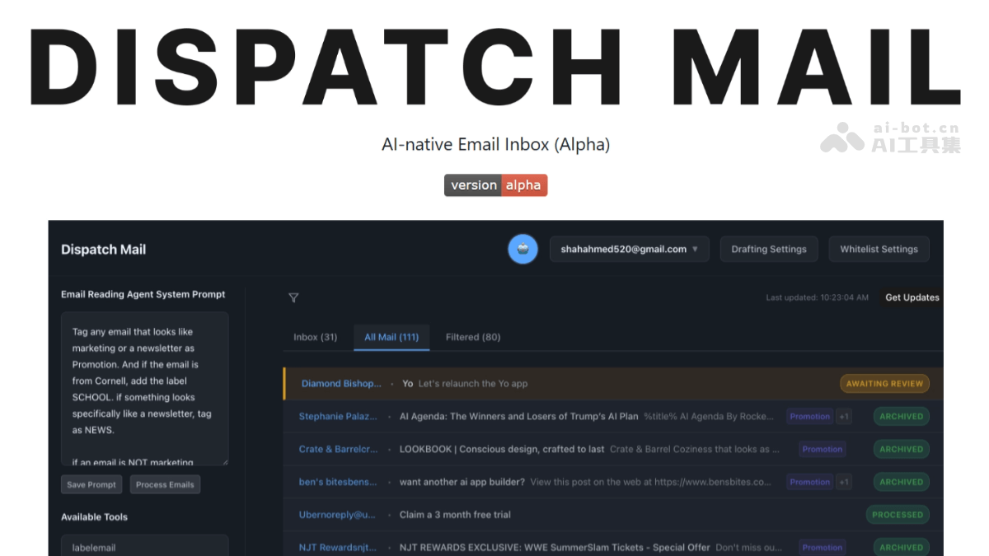Click ARCHIVED badge on Crate & Barrel email
The width and height of the screenshot is (989, 556).
click(x=900, y=449)
